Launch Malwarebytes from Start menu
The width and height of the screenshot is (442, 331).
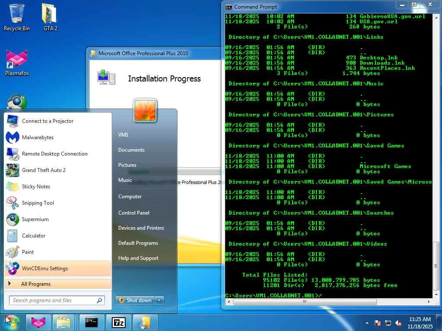click(x=58, y=137)
